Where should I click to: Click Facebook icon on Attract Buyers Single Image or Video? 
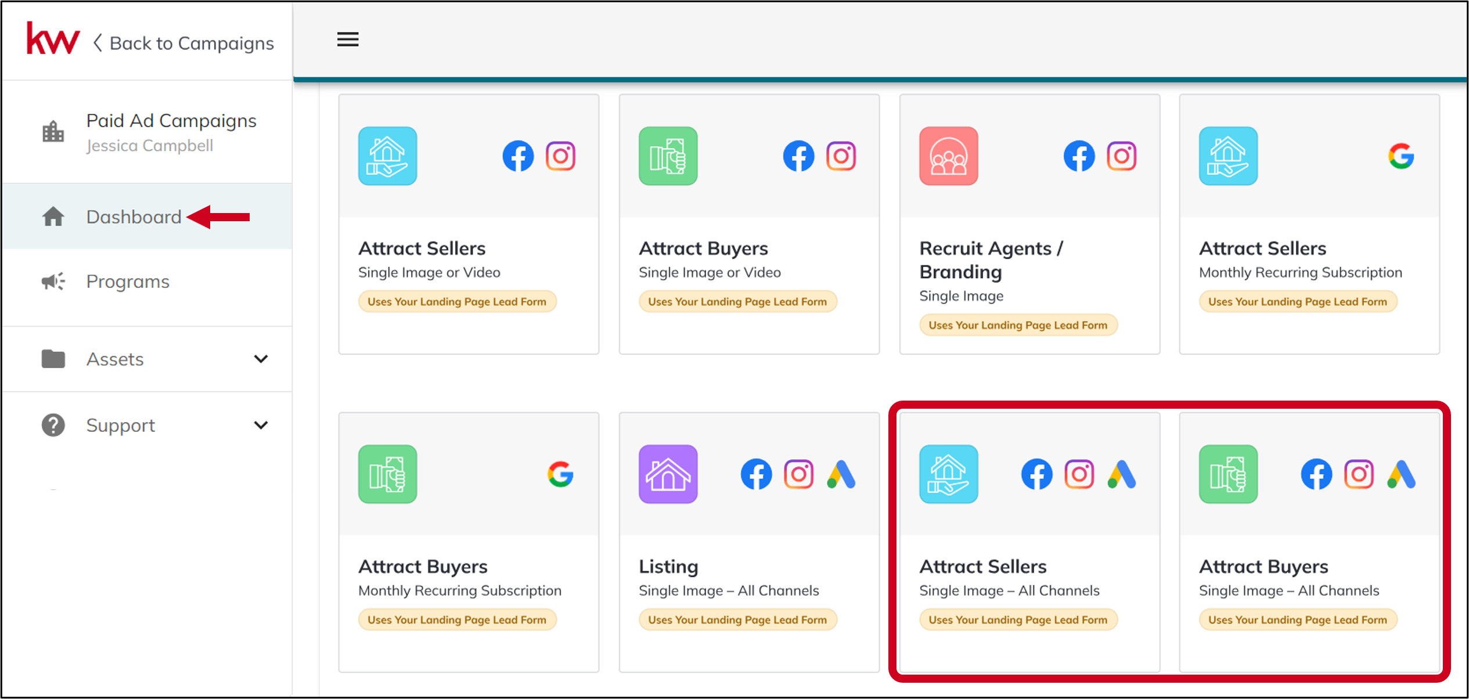[x=798, y=156]
